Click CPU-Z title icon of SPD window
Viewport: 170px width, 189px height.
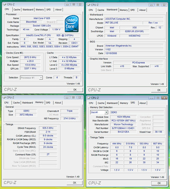[89, 98]
